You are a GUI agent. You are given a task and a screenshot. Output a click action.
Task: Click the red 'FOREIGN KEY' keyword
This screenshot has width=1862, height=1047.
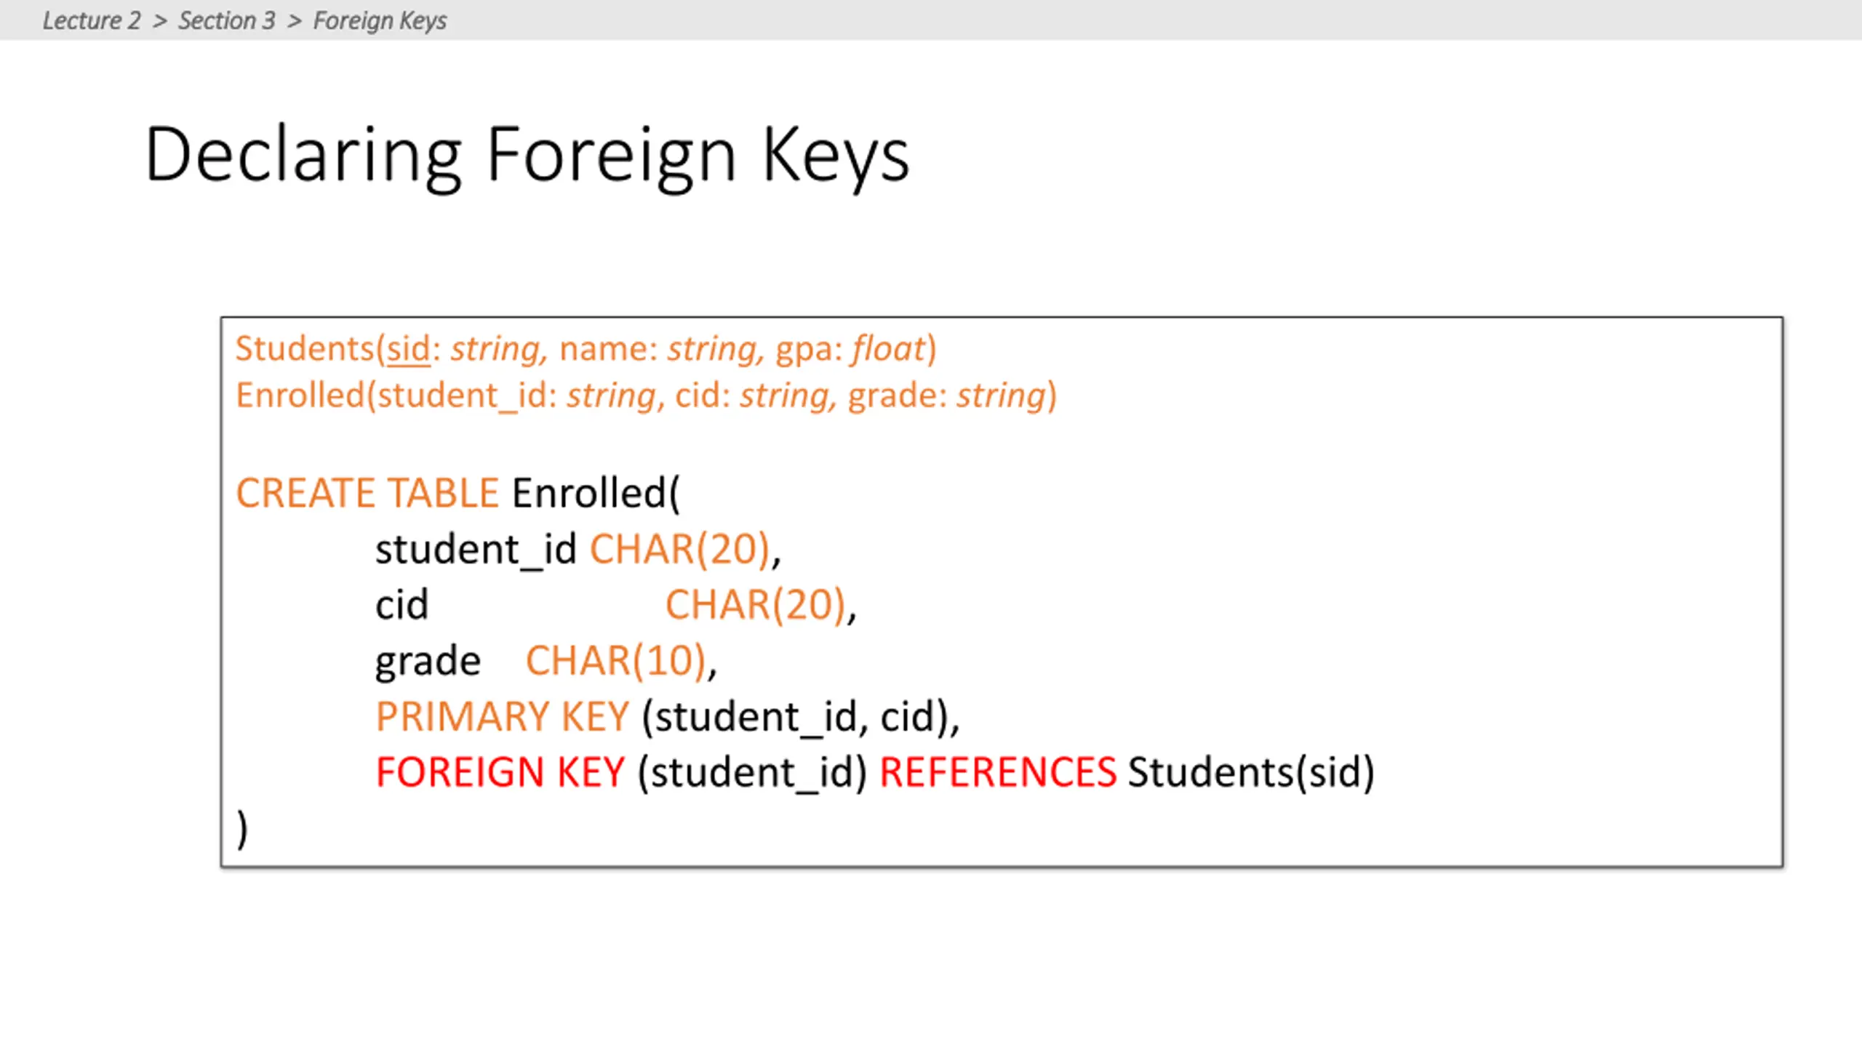click(x=500, y=772)
